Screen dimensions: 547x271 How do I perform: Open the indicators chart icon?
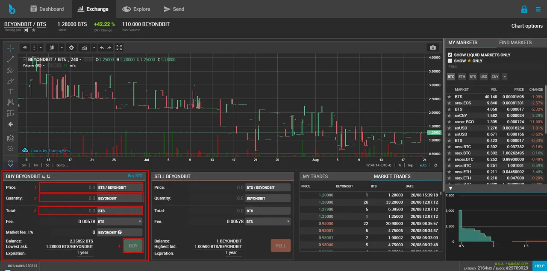click(84, 48)
